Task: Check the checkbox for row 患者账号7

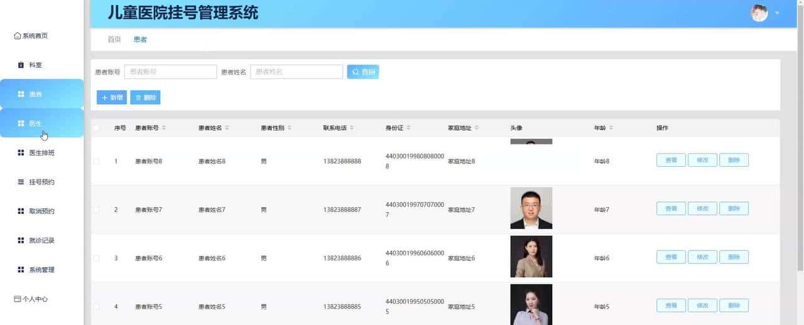Action: point(96,210)
